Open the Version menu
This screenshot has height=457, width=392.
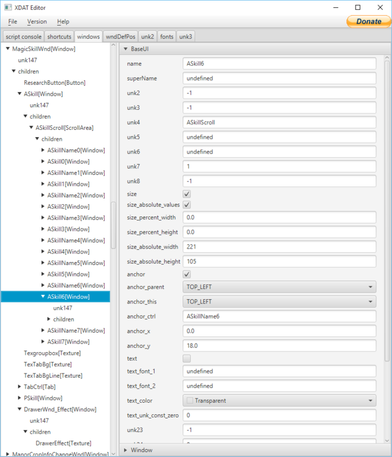click(x=37, y=21)
